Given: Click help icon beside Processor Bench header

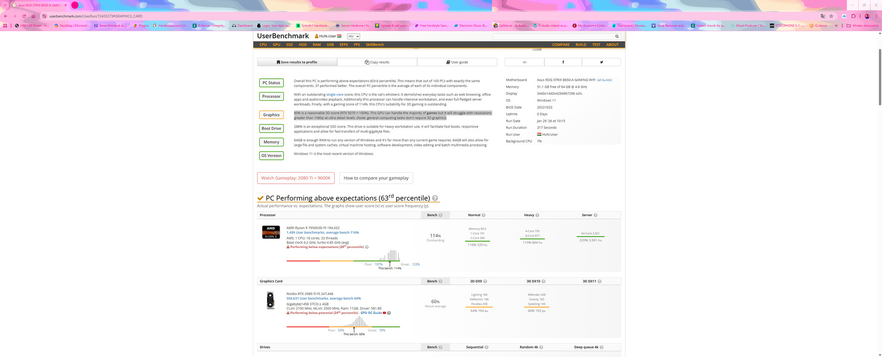Looking at the screenshot, I should [440, 215].
